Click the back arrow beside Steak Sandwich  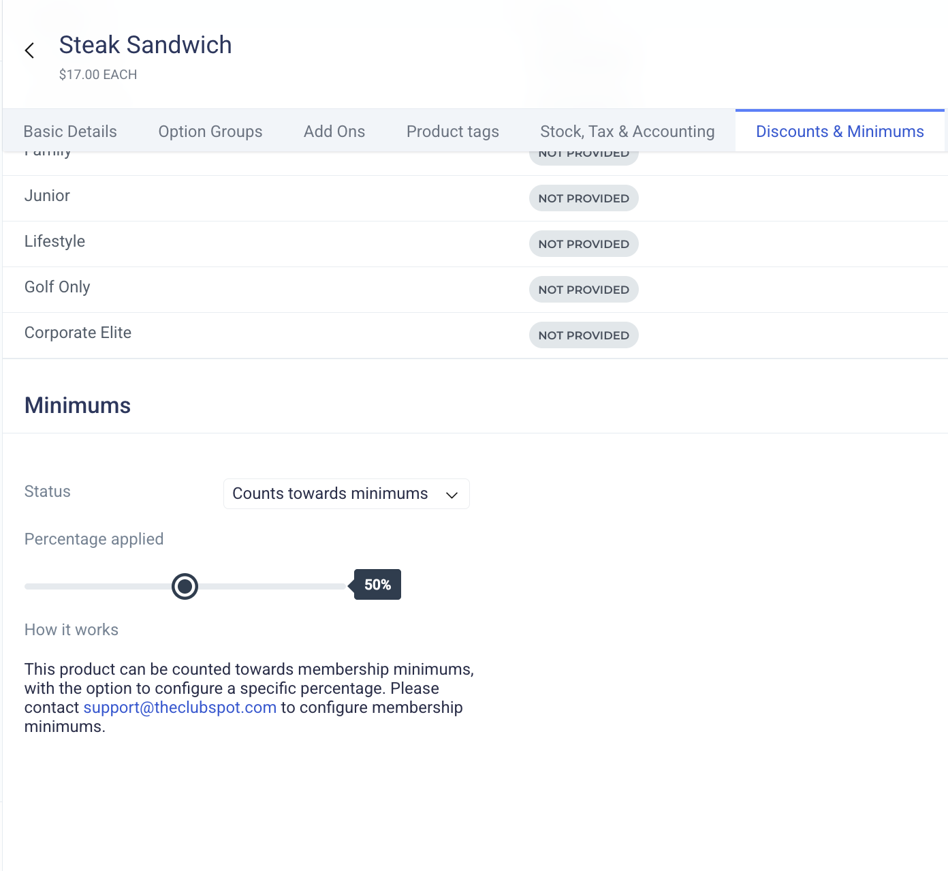[29, 50]
